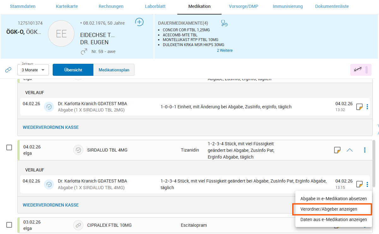
Task: Select the checkbox for CIPRALEX FTBL 10MG
Action: pos(9,225)
